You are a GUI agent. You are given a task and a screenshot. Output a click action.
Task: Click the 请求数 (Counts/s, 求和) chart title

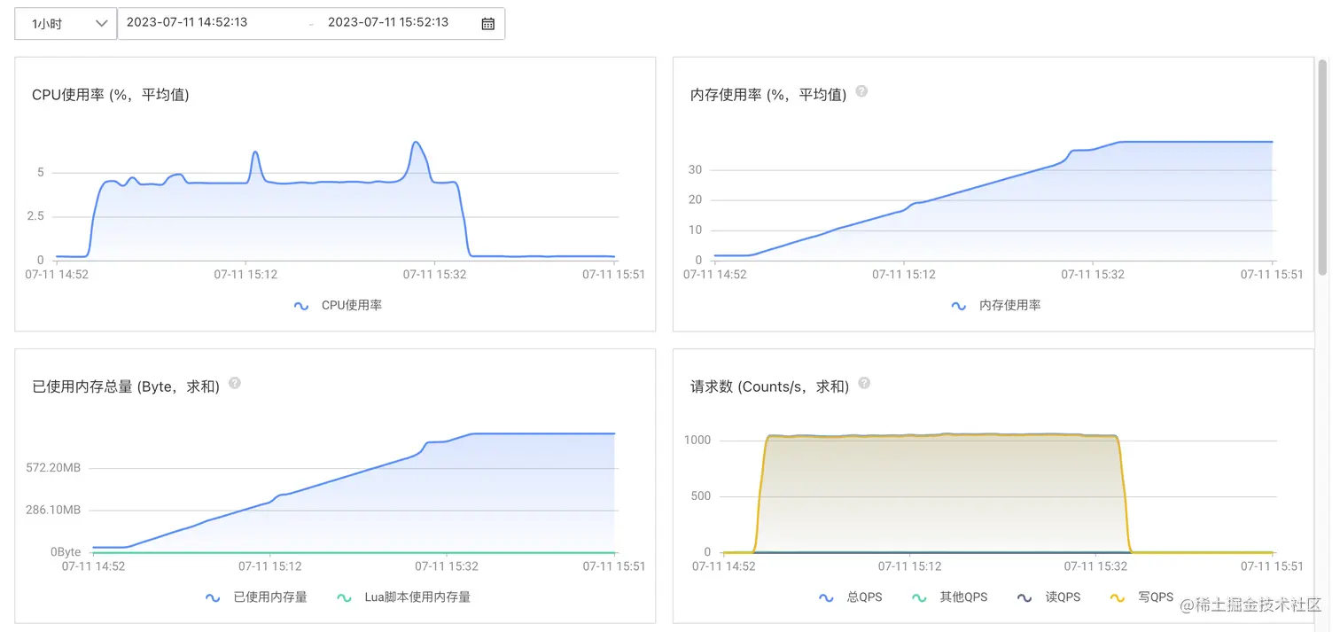769,386
